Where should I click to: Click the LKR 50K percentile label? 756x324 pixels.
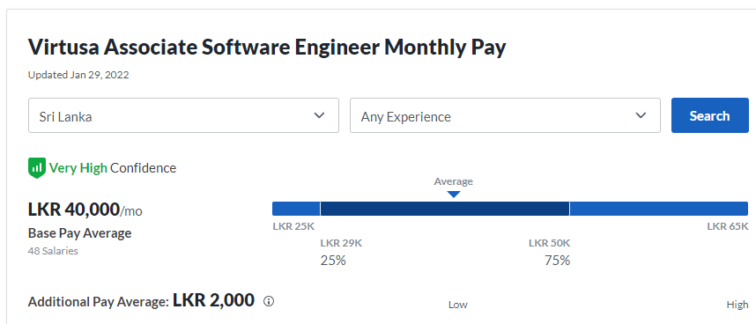point(549,243)
